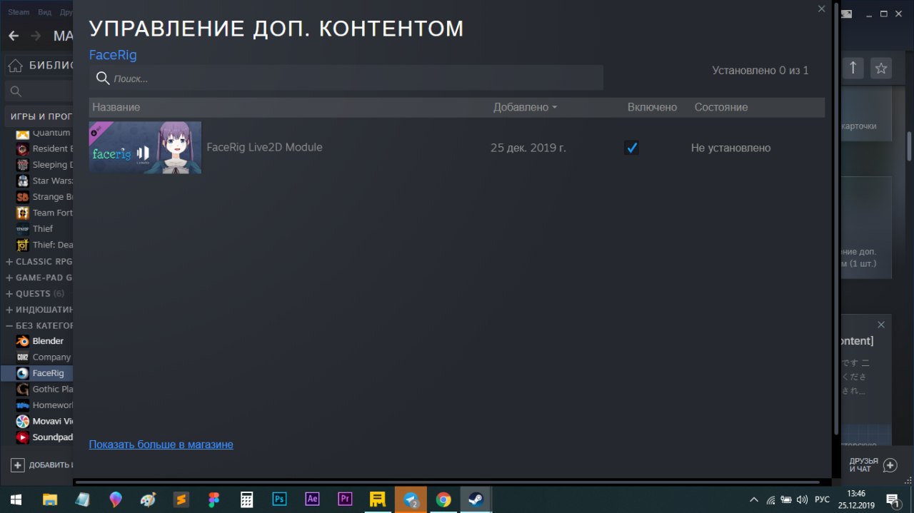The width and height of the screenshot is (914, 513).
Task: Click FaceRig Live2D Module name text
Action: point(264,147)
